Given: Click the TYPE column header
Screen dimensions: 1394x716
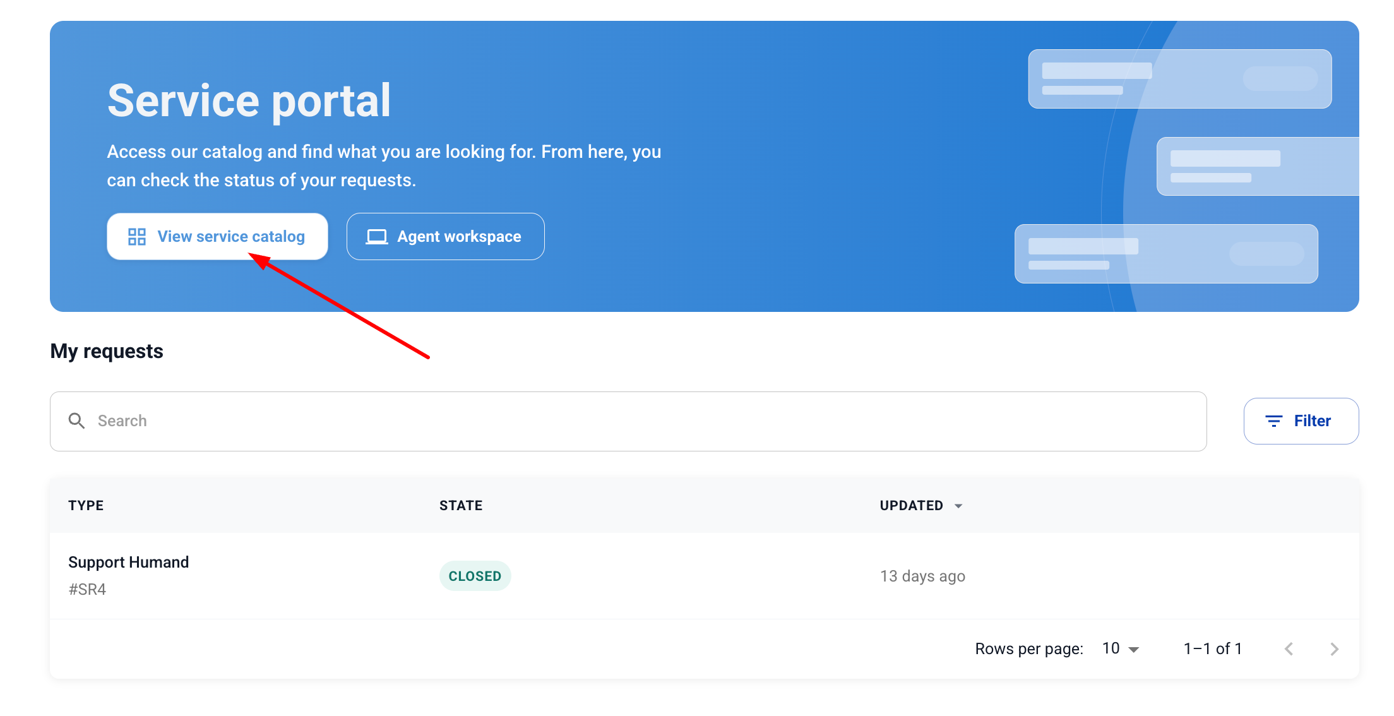Looking at the screenshot, I should pyautogui.click(x=86, y=506).
